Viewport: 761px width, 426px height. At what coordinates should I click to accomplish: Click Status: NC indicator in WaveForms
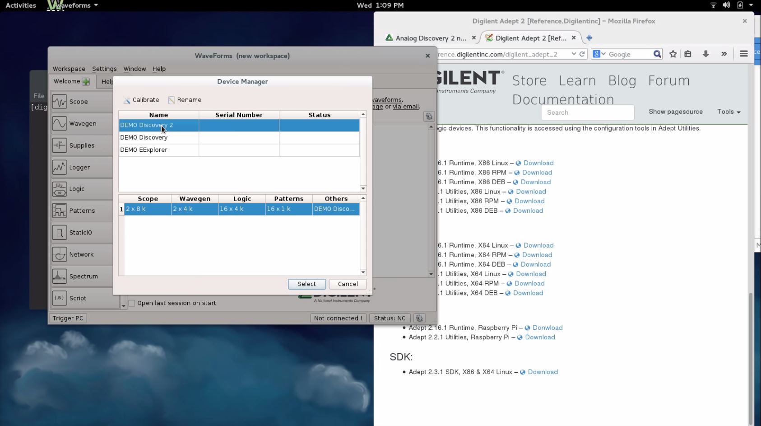pyautogui.click(x=390, y=318)
